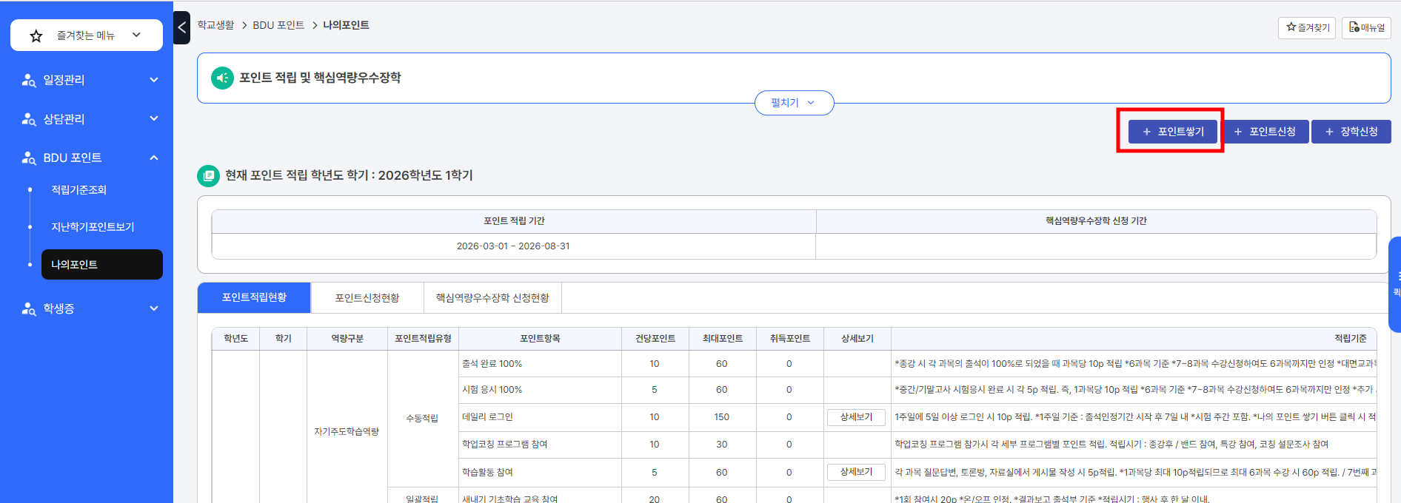Expand the 일정관리 menu chevron
The width and height of the screenshot is (1401, 503).
click(154, 80)
